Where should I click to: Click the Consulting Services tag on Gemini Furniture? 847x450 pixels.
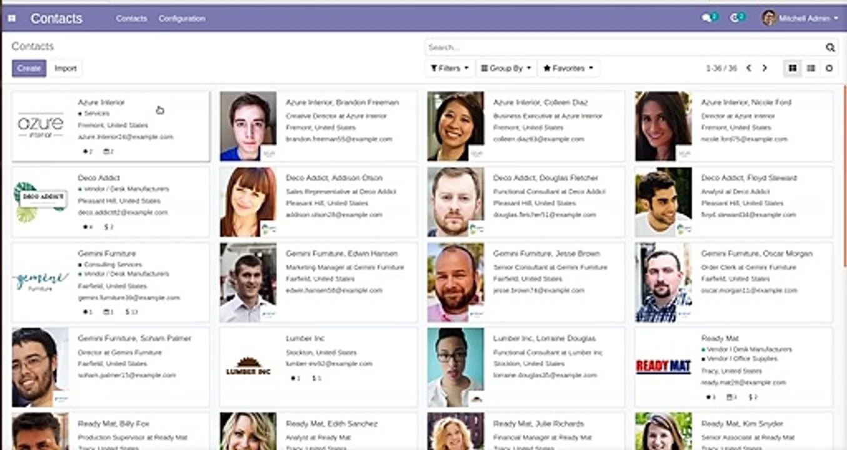point(112,265)
